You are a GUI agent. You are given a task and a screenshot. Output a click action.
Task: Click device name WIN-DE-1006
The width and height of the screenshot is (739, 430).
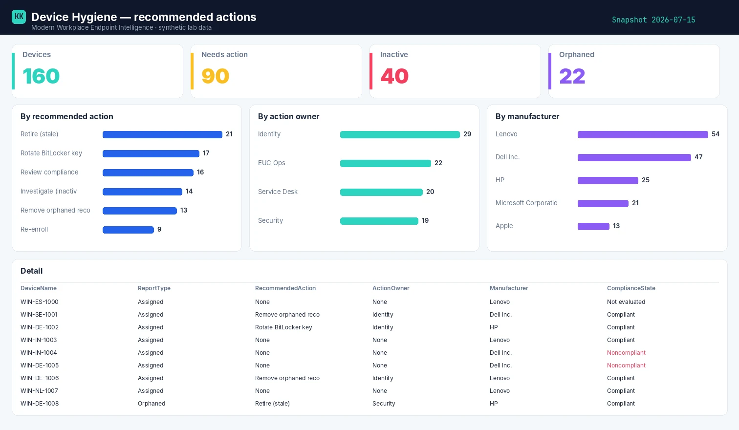click(40, 378)
